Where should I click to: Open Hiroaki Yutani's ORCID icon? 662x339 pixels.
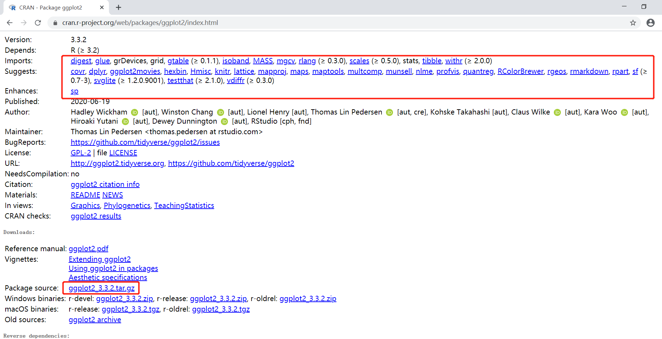pos(125,122)
